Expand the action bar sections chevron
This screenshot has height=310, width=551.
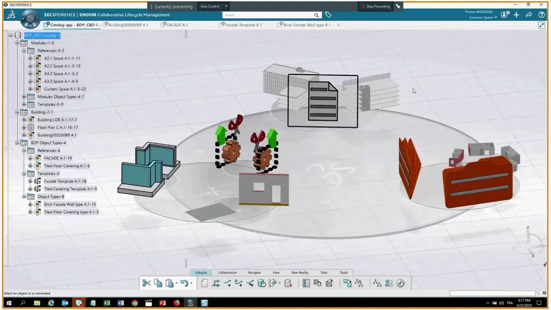(357, 273)
